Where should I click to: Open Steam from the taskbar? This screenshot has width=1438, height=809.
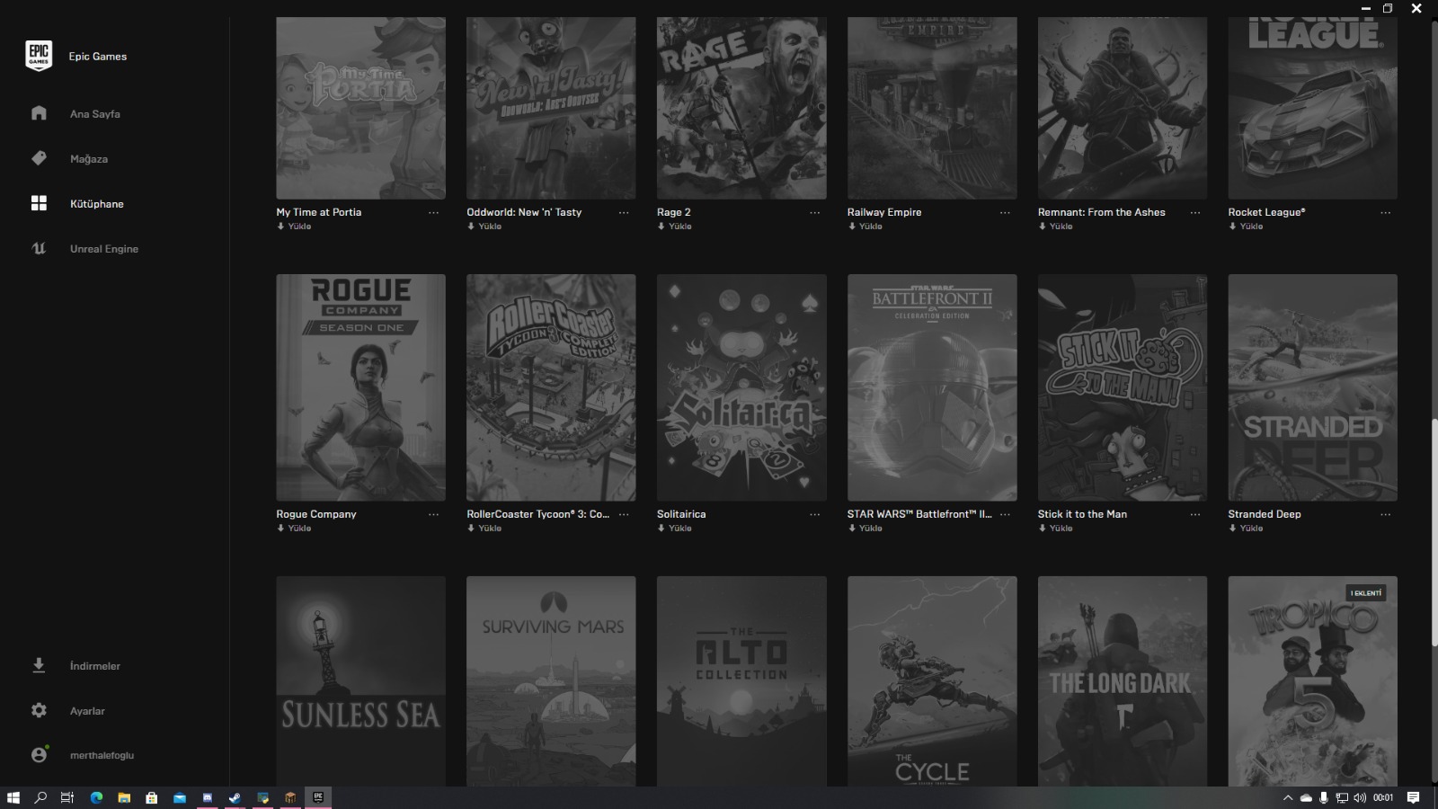pos(235,797)
